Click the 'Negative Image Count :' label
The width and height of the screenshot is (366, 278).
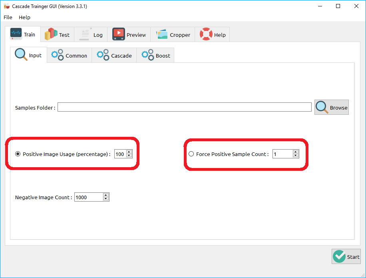pos(44,198)
